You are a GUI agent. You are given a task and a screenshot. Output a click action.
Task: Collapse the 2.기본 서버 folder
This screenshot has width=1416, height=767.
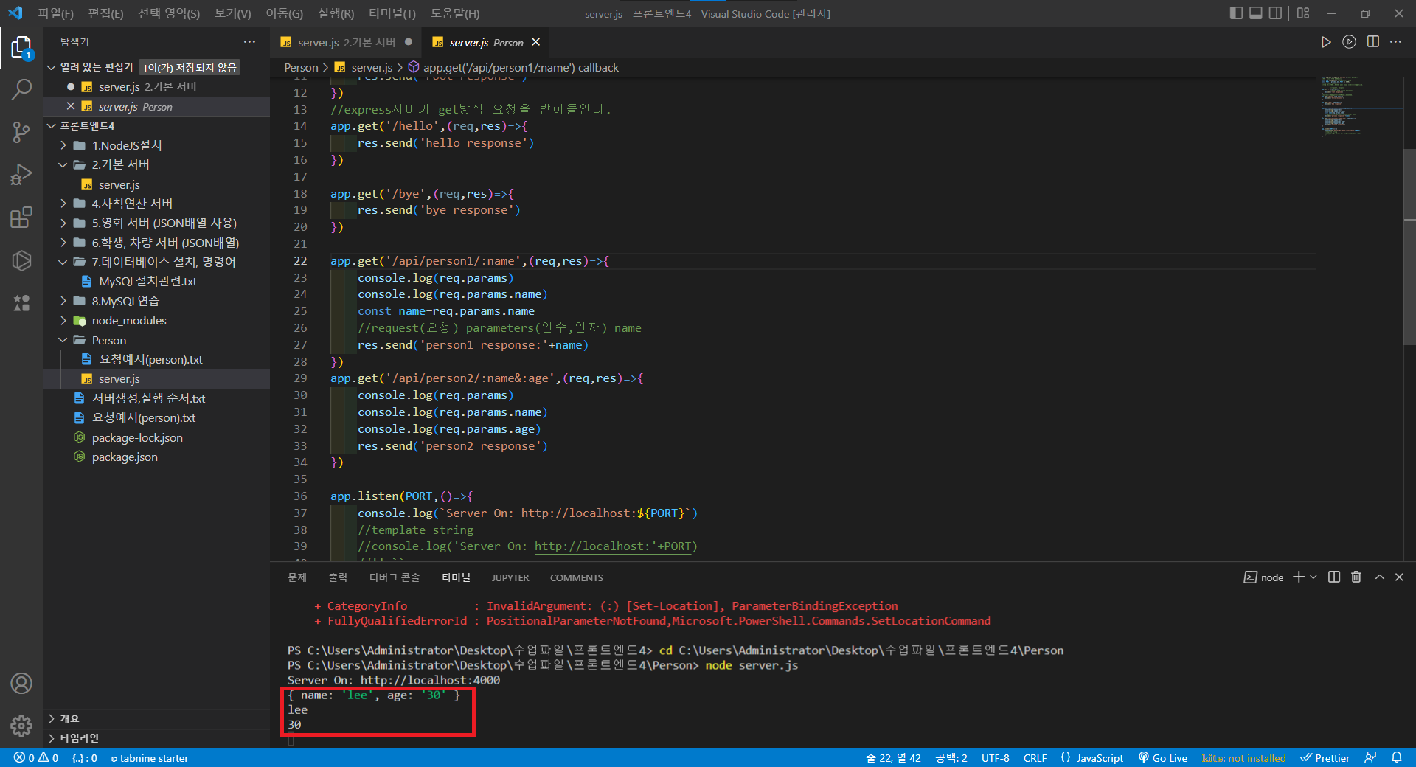[x=63, y=164]
